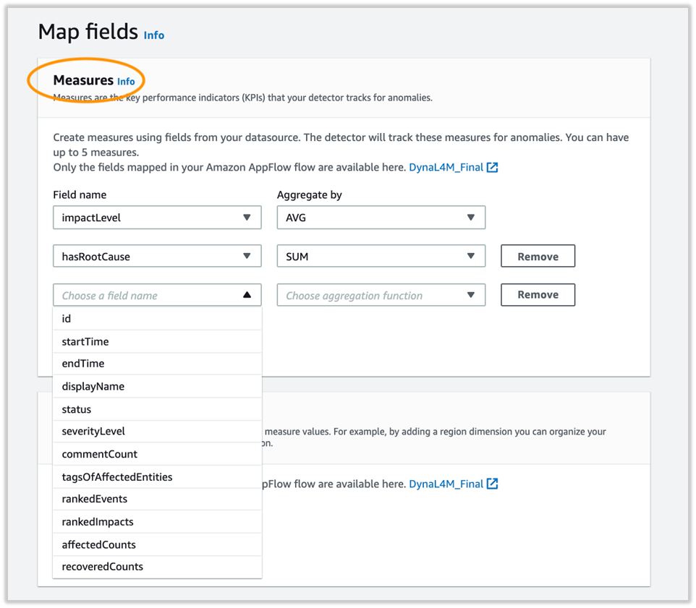This screenshot has width=696, height=608.
Task: Select commentCount from the field list
Action: (157, 454)
